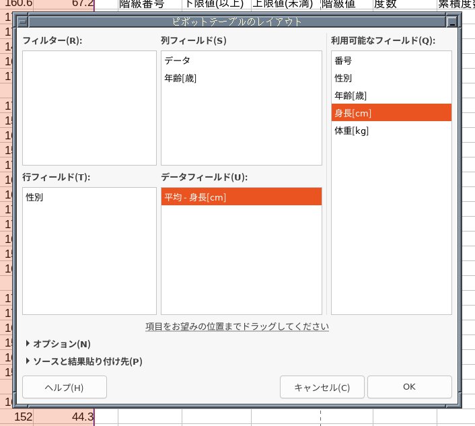Select データ in column fields list
The height and width of the screenshot is (426, 475).
tap(177, 61)
